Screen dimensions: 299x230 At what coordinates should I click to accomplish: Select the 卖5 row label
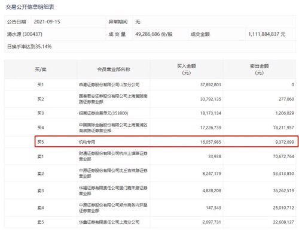click(x=41, y=222)
